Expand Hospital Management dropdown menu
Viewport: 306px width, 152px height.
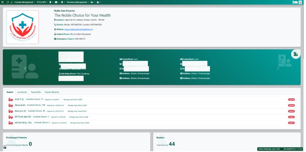tap(25, 2)
